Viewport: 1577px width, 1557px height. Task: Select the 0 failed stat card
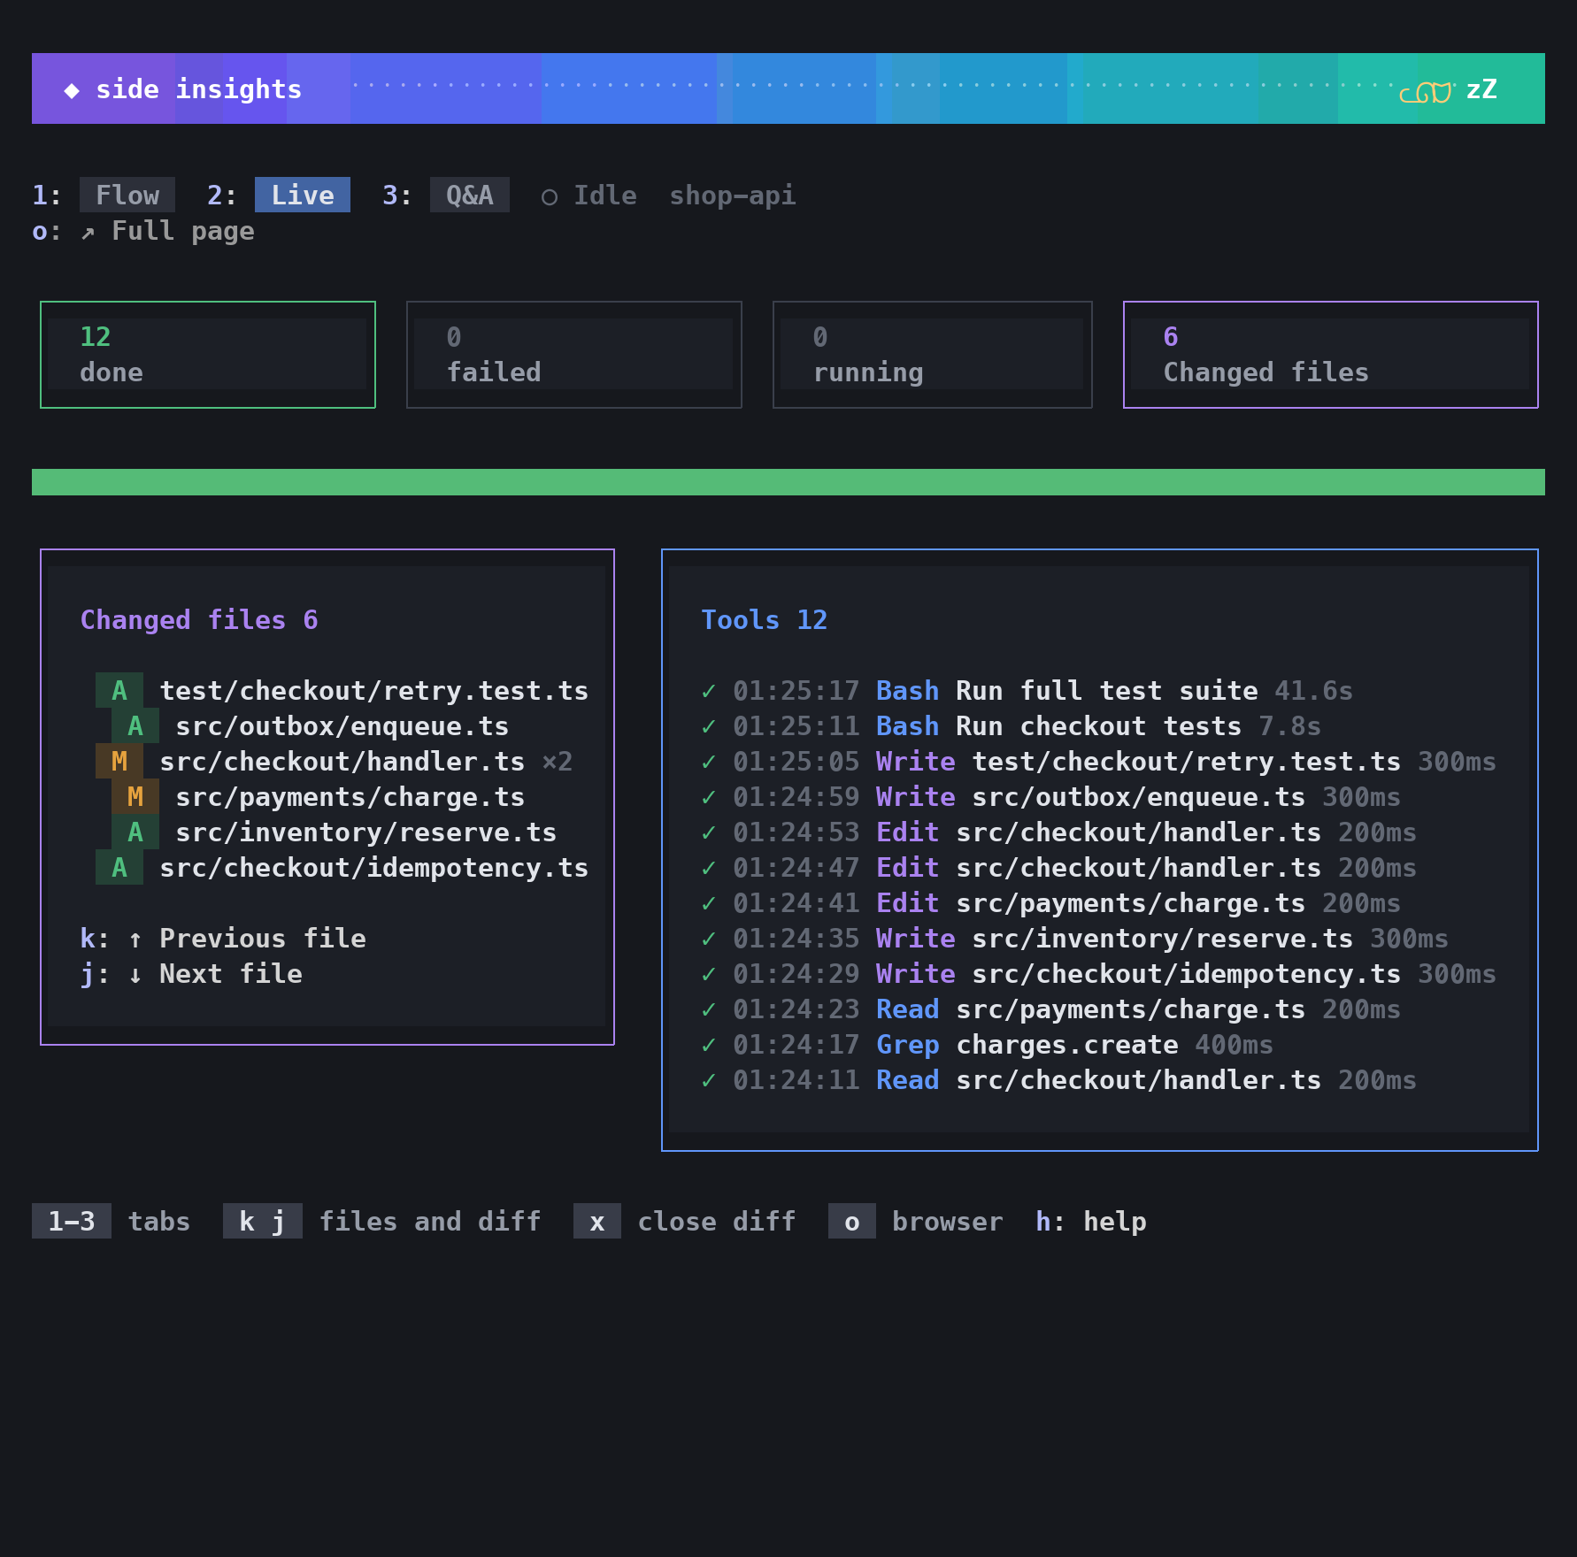coord(574,355)
